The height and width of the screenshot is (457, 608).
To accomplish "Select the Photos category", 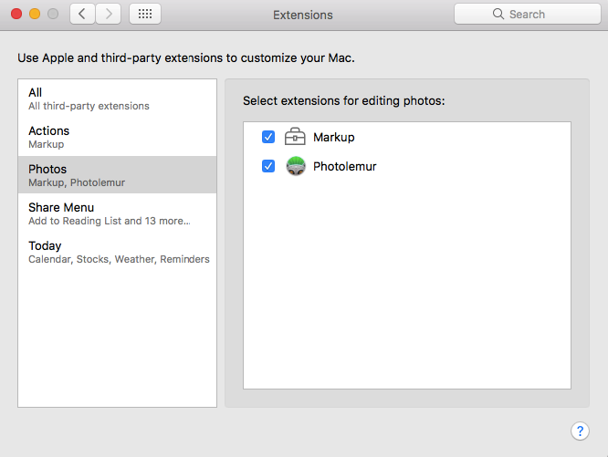I will pyautogui.click(x=117, y=175).
